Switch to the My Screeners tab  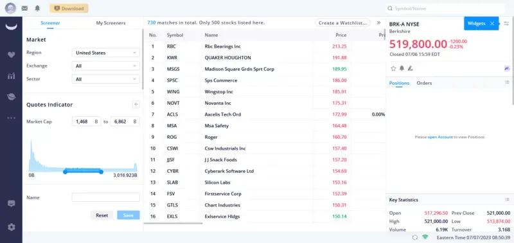(111, 23)
